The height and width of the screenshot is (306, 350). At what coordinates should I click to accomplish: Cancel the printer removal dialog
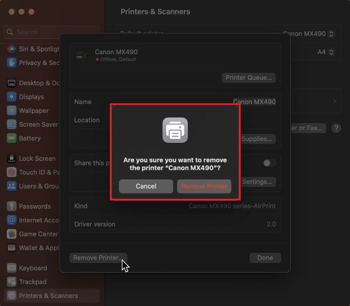click(x=146, y=186)
